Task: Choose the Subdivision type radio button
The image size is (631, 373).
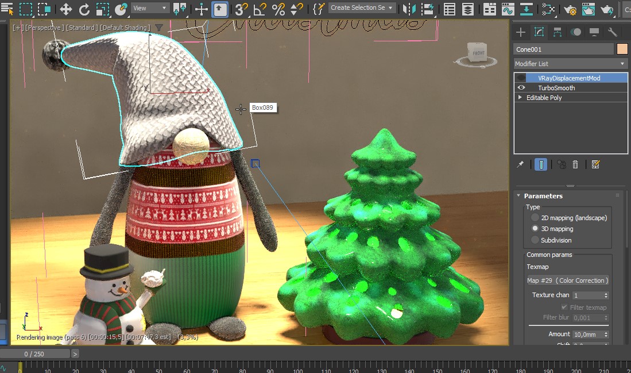Action: [x=535, y=240]
